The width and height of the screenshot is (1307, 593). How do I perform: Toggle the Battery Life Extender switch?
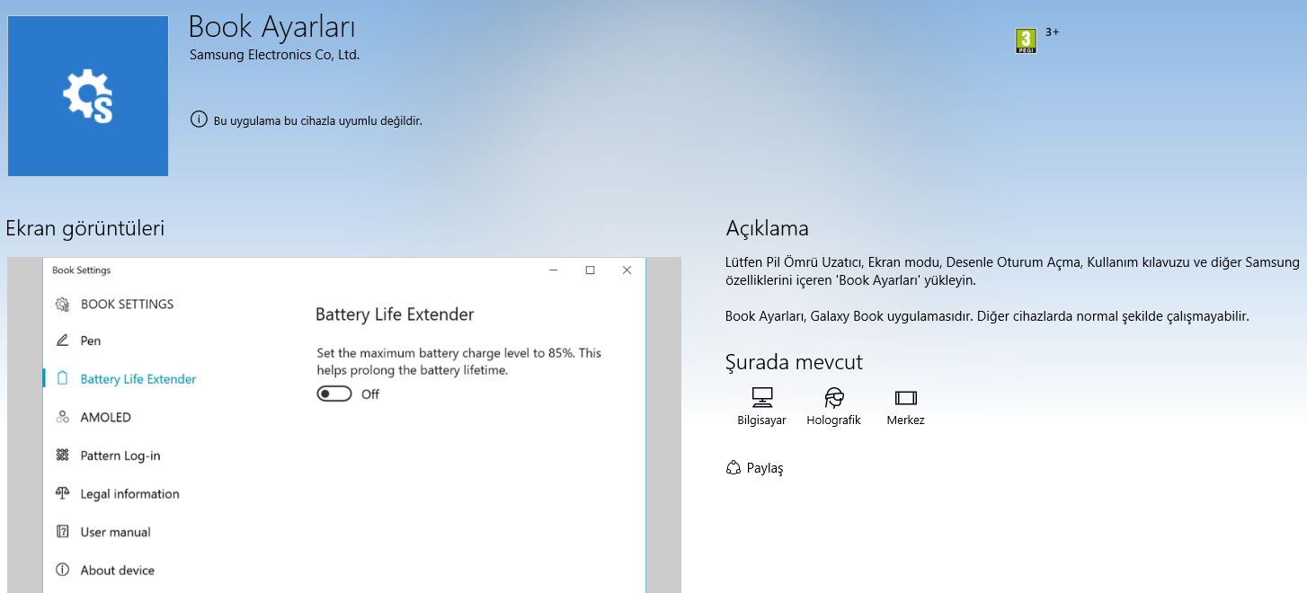333,394
